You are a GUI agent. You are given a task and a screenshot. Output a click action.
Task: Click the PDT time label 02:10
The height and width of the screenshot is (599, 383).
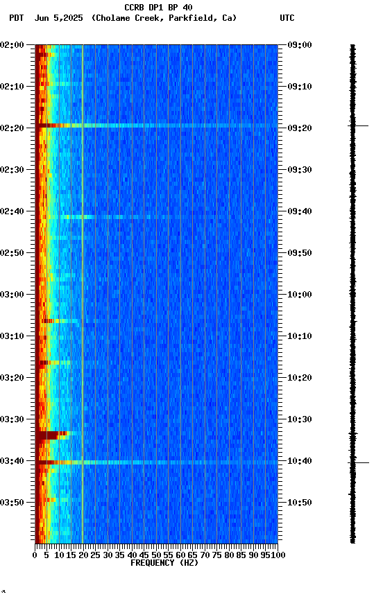12,87
